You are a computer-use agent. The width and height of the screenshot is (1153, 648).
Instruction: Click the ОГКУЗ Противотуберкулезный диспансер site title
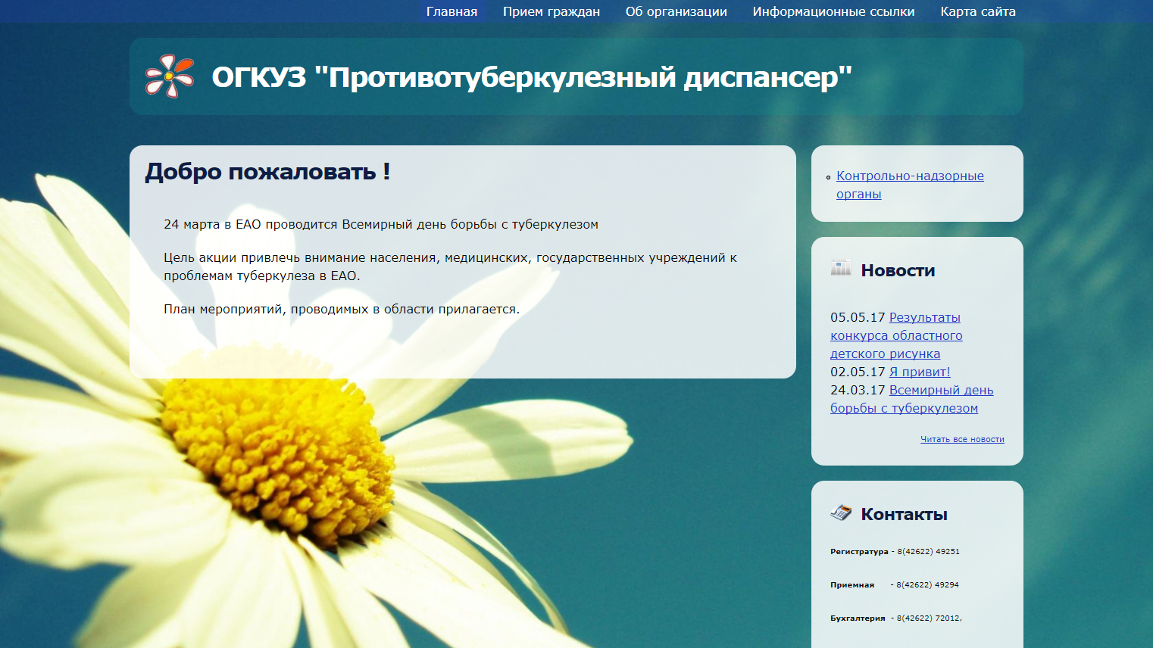coord(532,77)
